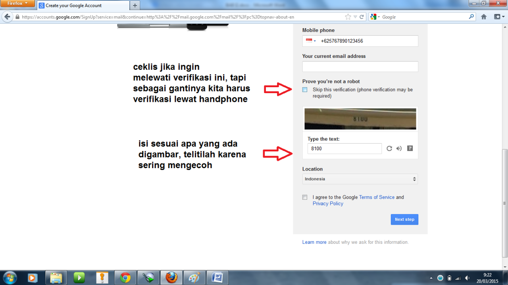Viewport: 508px width, 285px height.
Task: Click the volume speaker tray icon
Action: [468, 278]
